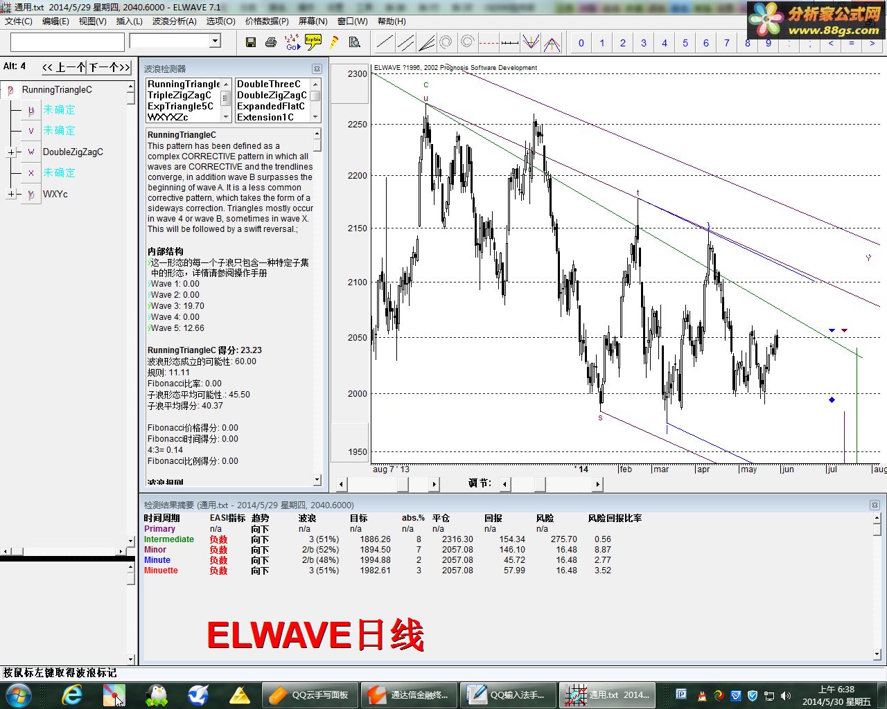Select the ruler measurement line tool
The height and width of the screenshot is (709, 887).
tap(509, 42)
